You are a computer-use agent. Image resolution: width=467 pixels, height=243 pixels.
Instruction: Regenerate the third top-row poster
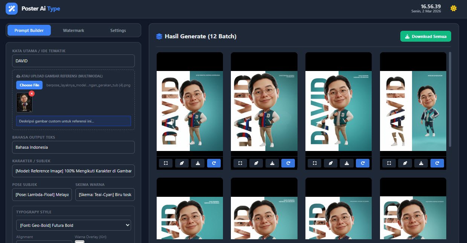click(363, 163)
